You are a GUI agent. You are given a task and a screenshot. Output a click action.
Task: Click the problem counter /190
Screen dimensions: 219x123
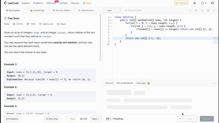(x=83, y=119)
